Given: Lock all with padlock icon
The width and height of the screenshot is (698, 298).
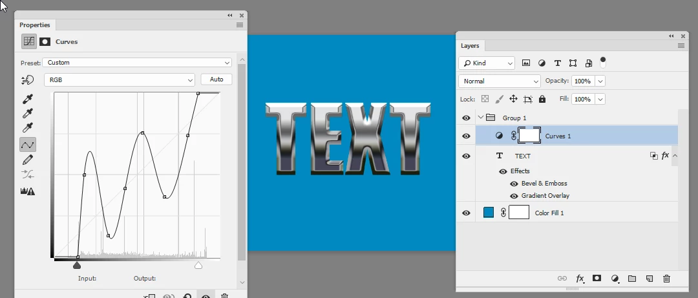Looking at the screenshot, I should coord(542,99).
